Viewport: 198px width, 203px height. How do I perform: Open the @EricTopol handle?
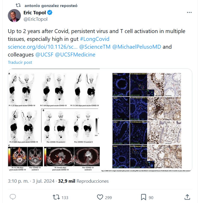click(x=35, y=19)
